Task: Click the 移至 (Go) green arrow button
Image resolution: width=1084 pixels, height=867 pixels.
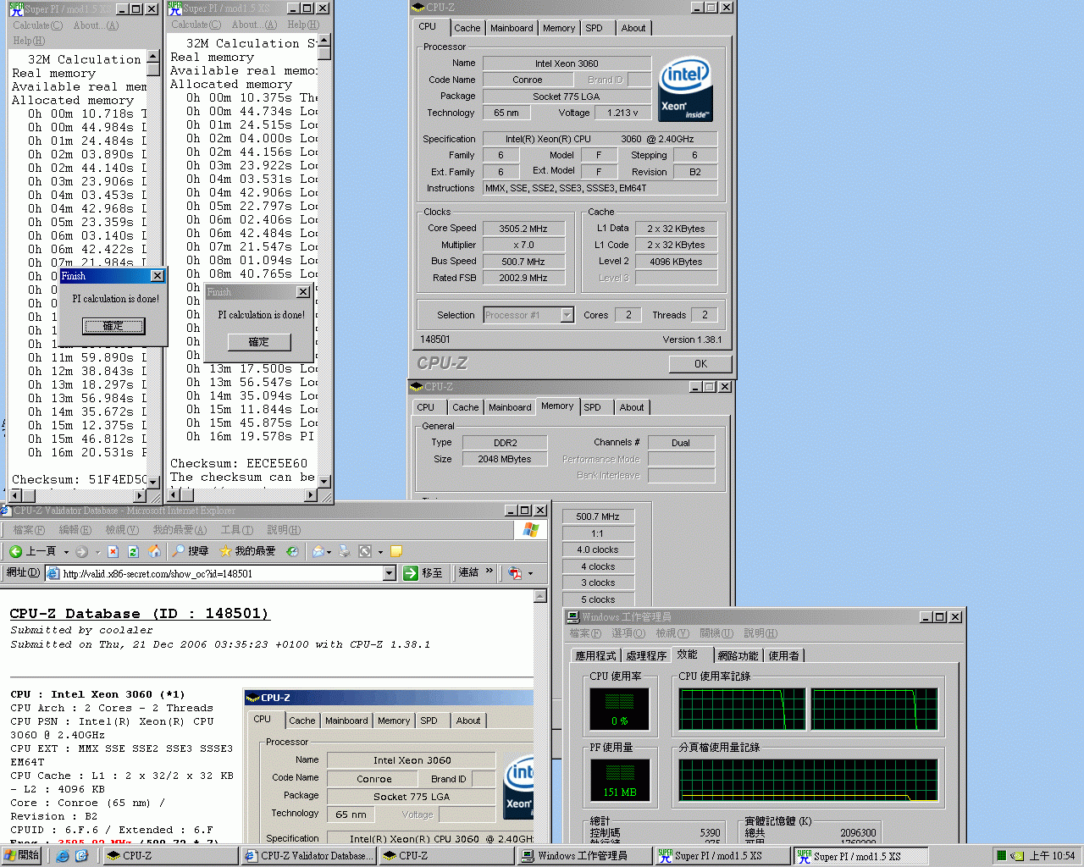Action: (x=423, y=573)
